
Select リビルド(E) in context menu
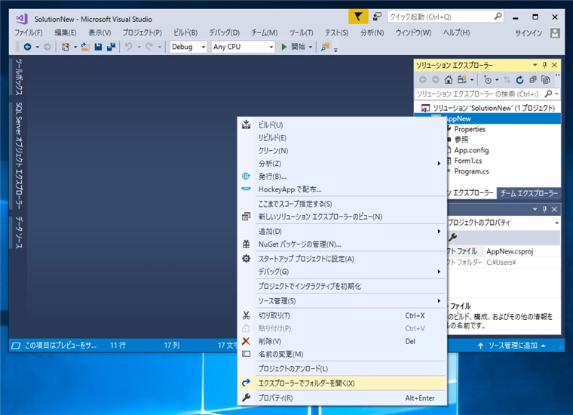[x=342, y=138]
